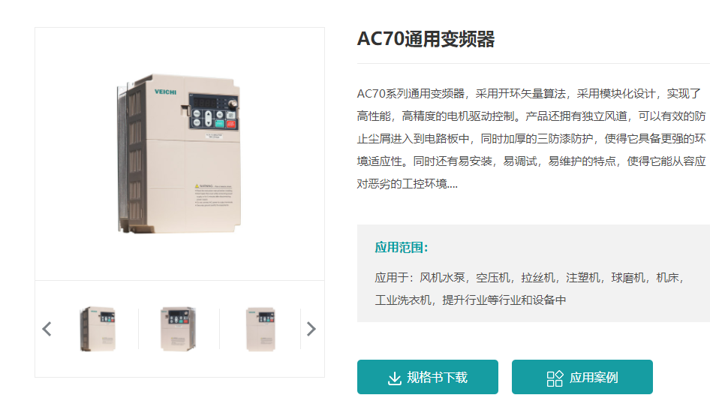Click the 应用范围 heading
This screenshot has width=716, height=404.
coord(402,247)
